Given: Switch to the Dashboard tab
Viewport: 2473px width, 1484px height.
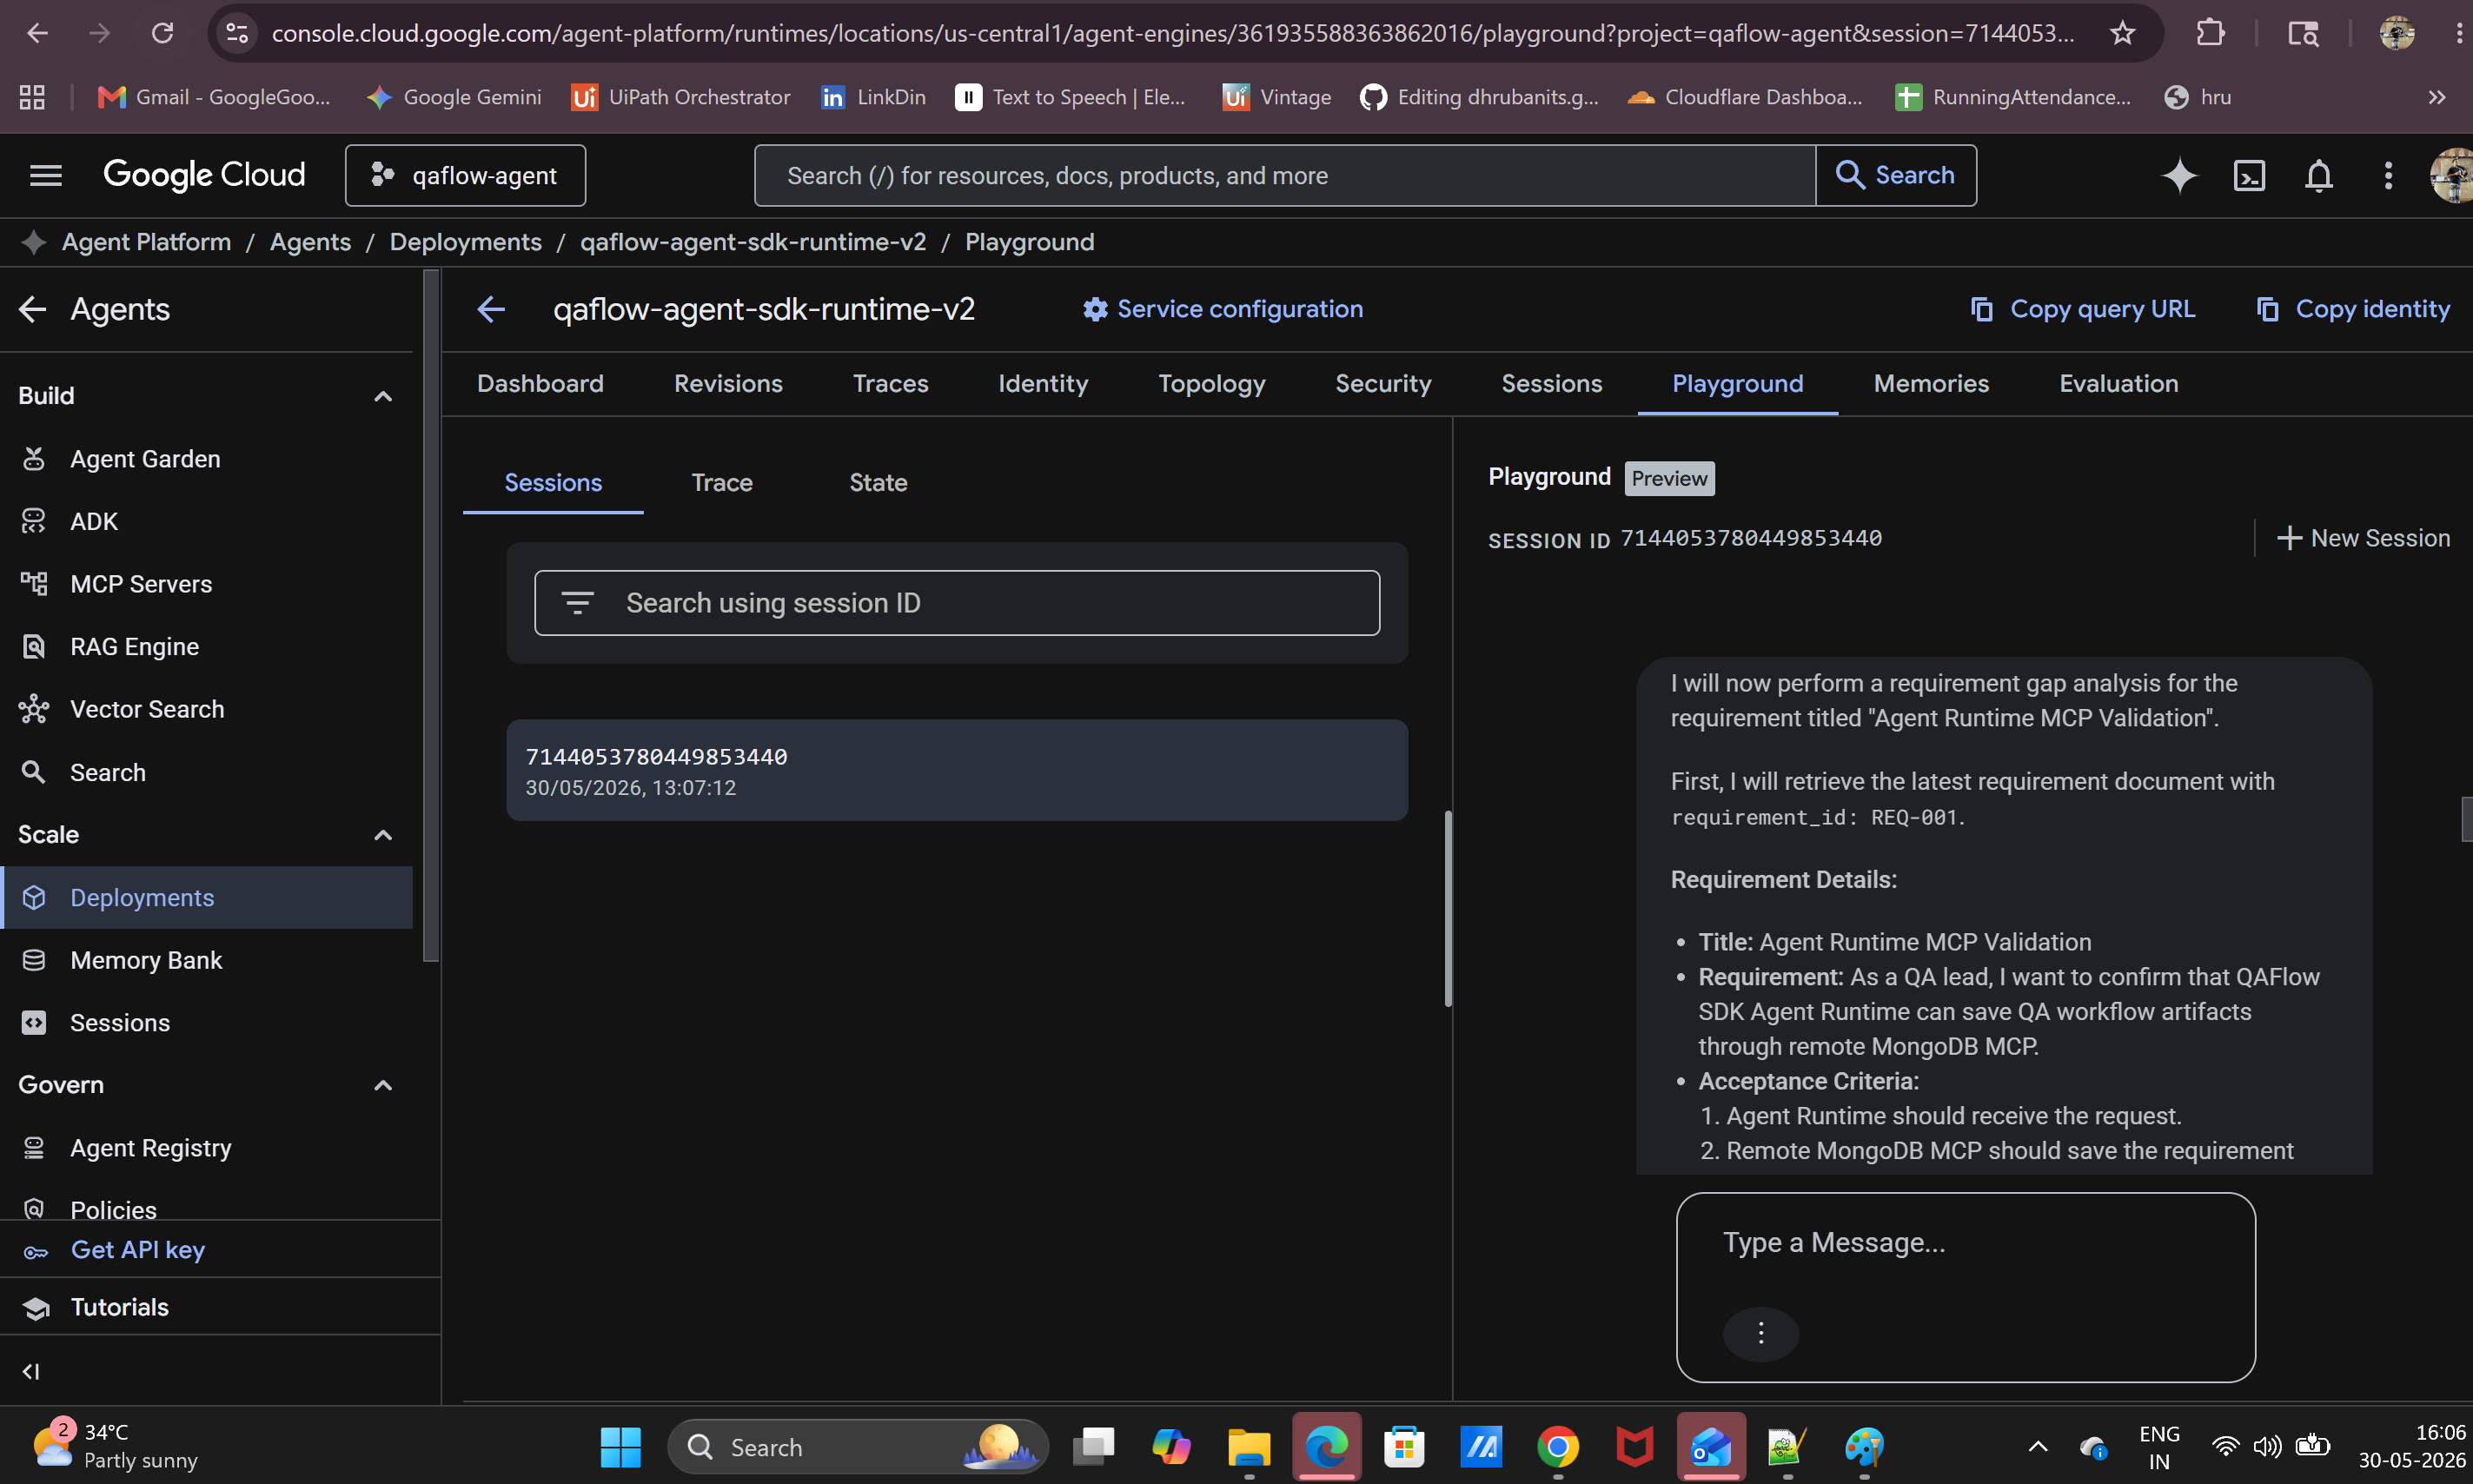Looking at the screenshot, I should [x=540, y=384].
